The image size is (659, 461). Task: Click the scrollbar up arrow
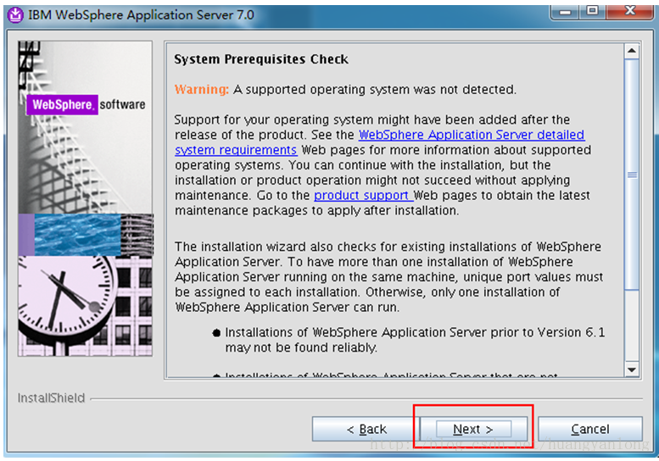click(632, 51)
